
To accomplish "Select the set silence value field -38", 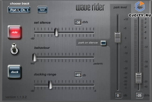I will [x=78, y=22].
